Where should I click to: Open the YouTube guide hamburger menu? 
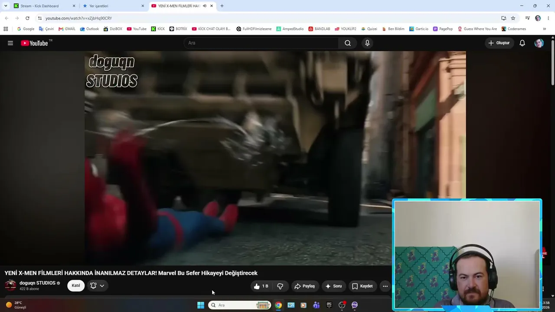[10, 43]
